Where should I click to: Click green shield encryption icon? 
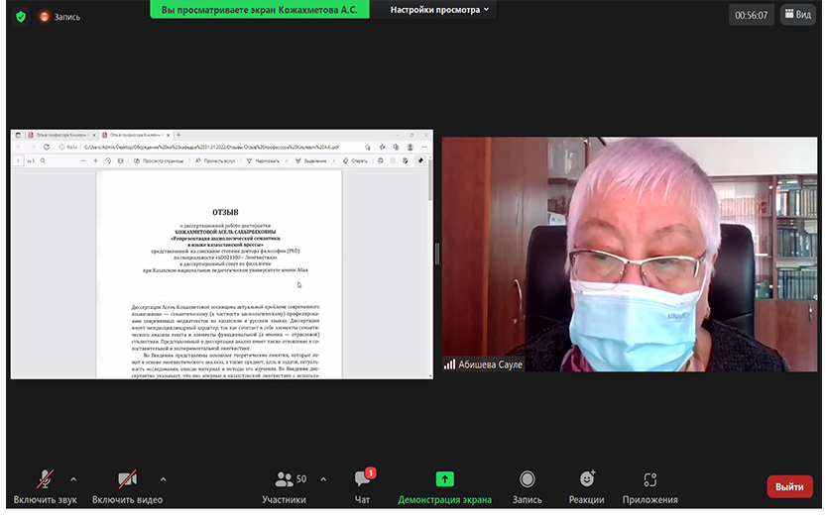[20, 16]
